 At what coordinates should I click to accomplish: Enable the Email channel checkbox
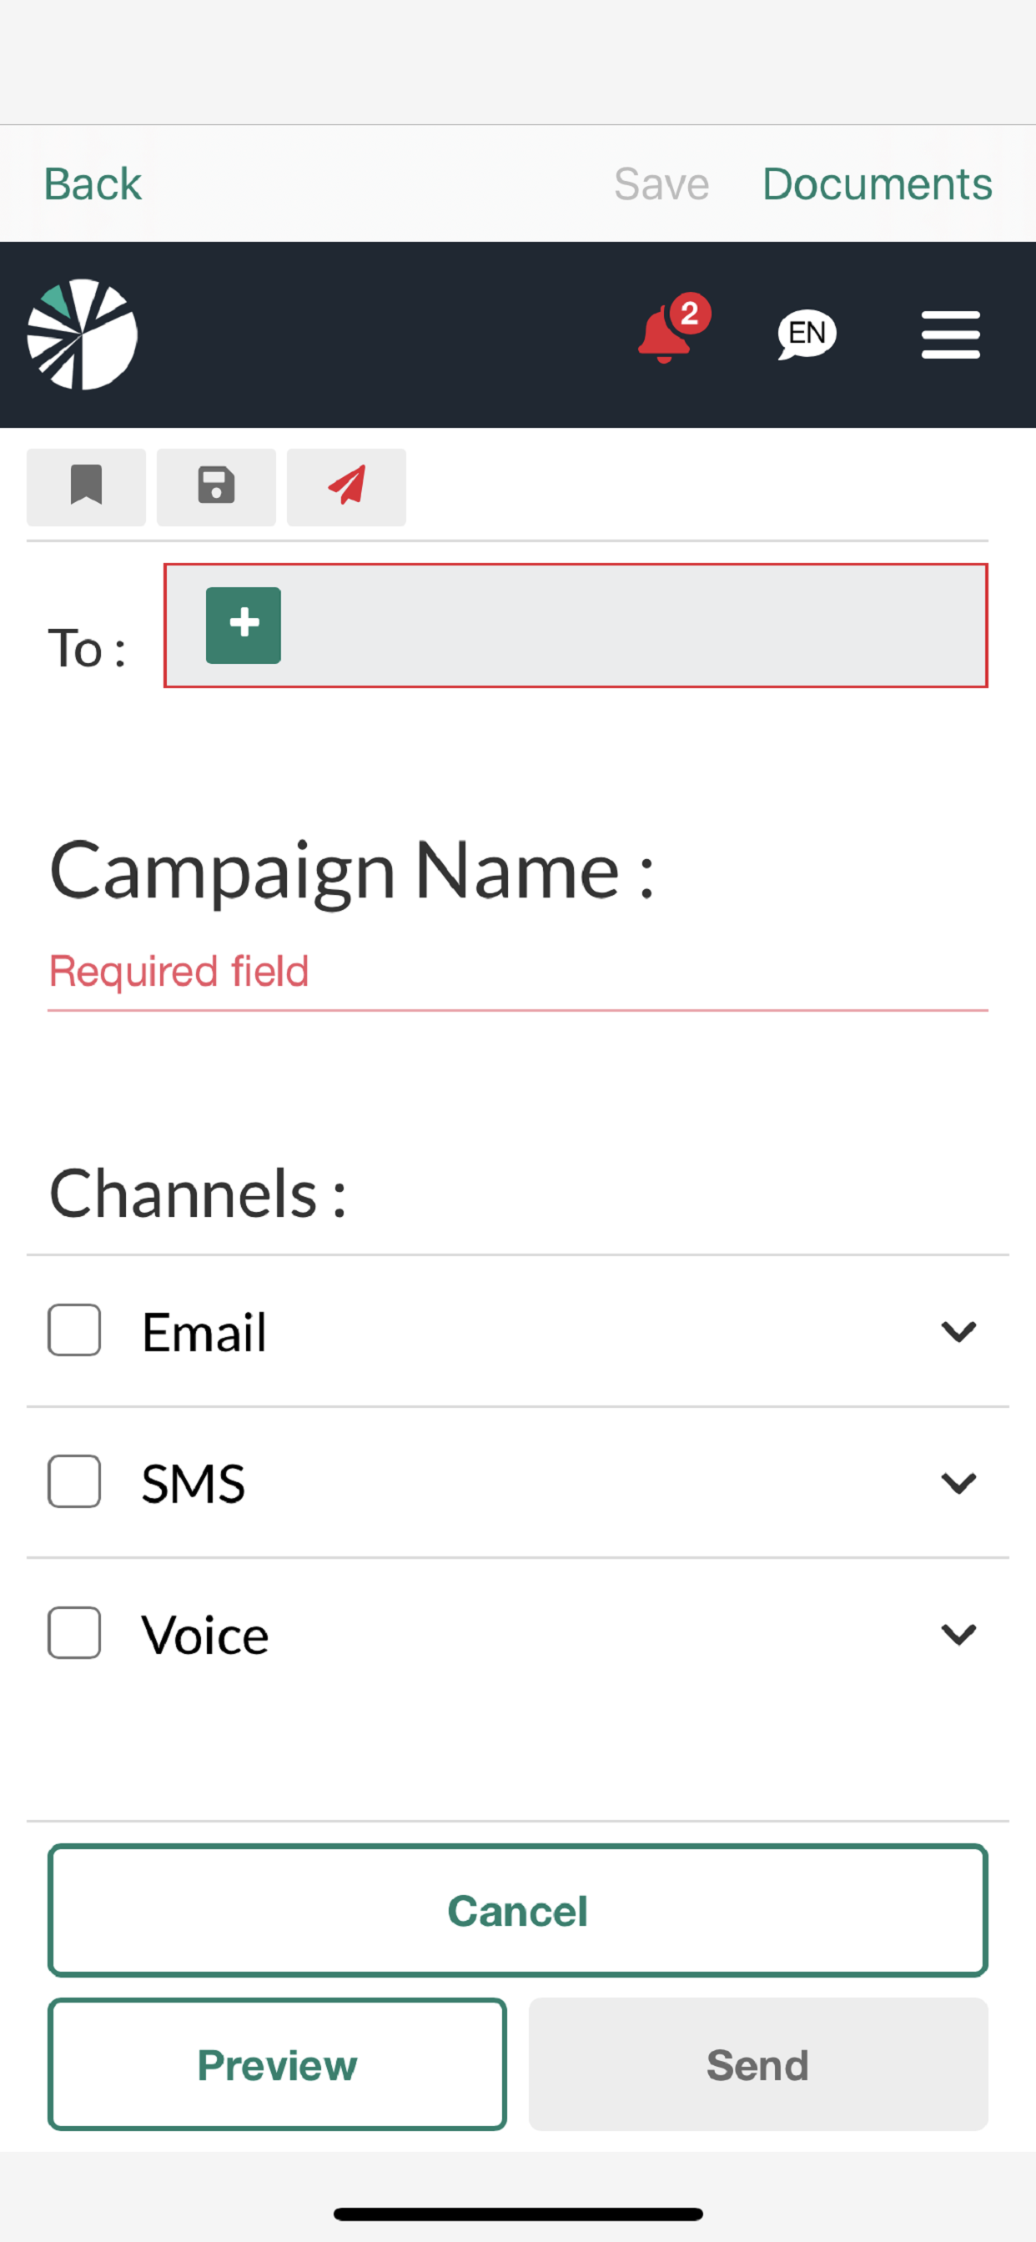point(74,1330)
